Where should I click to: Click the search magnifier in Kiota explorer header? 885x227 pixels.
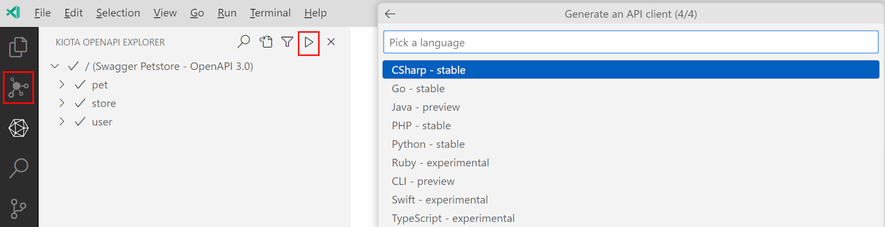tap(244, 42)
